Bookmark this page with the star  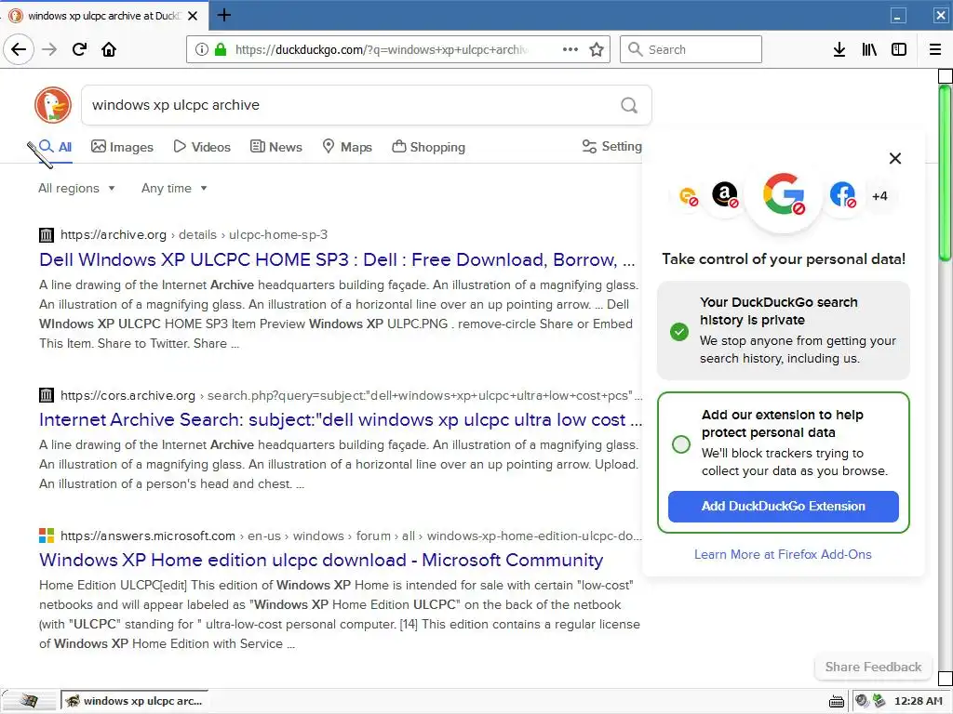pyautogui.click(x=597, y=49)
